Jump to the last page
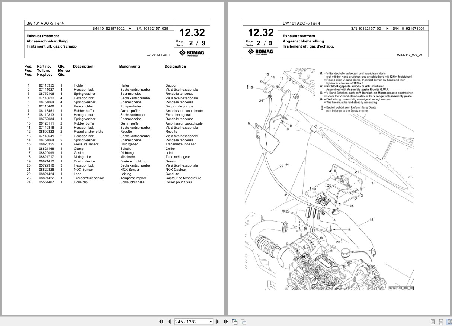The width and height of the screenshot is (452, 326). pyautogui.click(x=226, y=322)
